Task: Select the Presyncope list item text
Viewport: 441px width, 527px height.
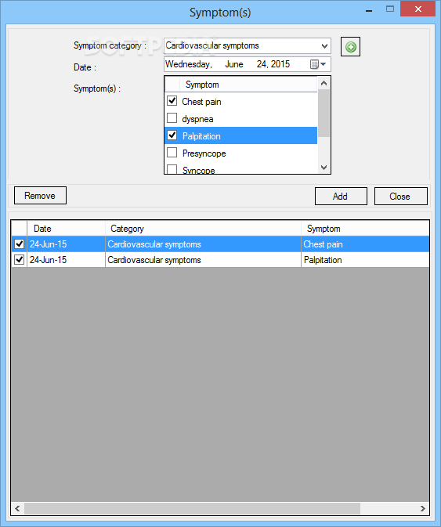Action: [204, 153]
